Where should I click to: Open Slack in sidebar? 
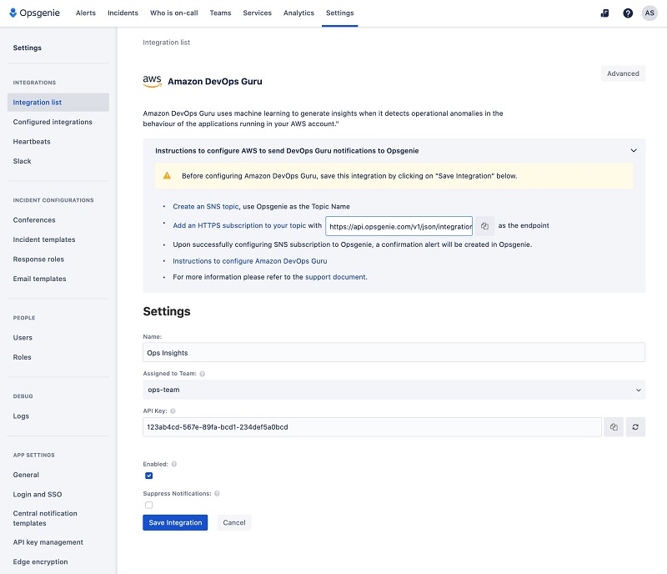tap(23, 161)
